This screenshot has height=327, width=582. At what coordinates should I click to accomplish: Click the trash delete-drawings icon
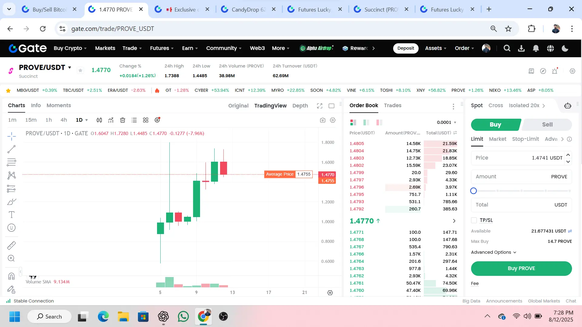click(x=122, y=120)
